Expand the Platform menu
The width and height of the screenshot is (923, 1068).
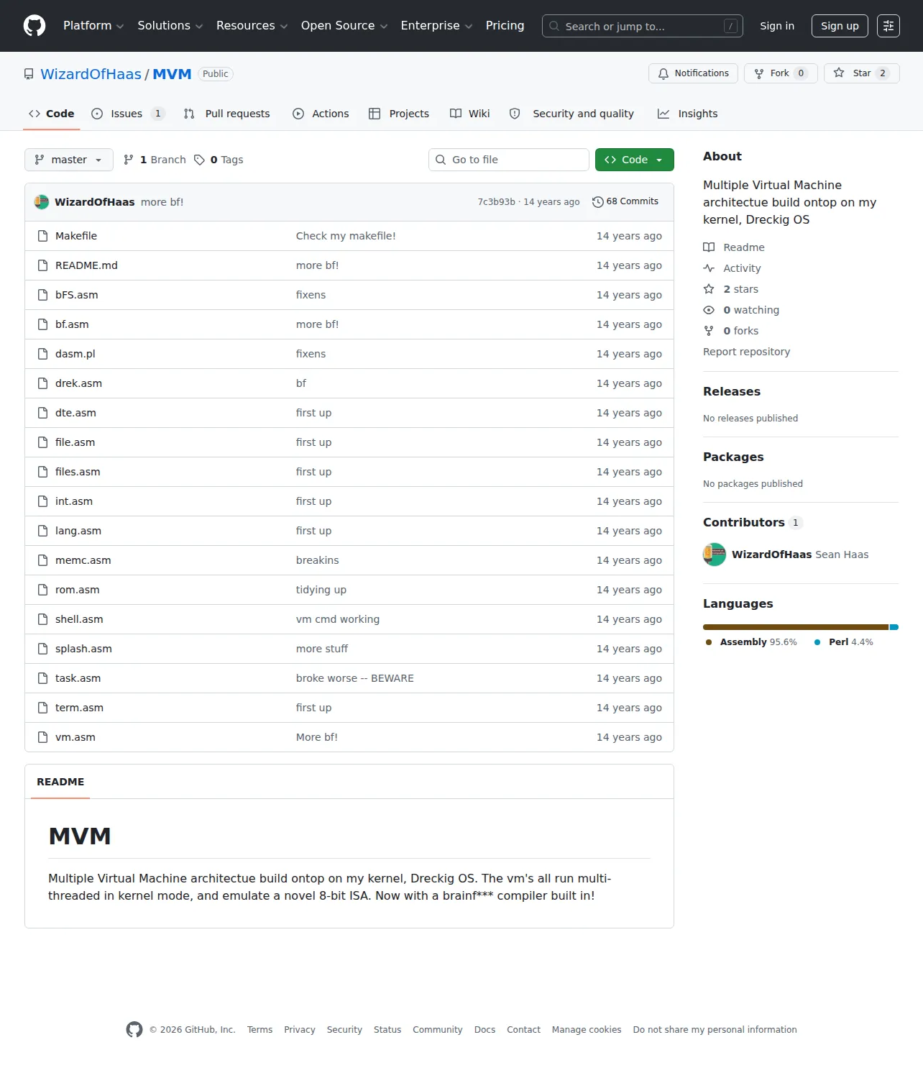[93, 26]
